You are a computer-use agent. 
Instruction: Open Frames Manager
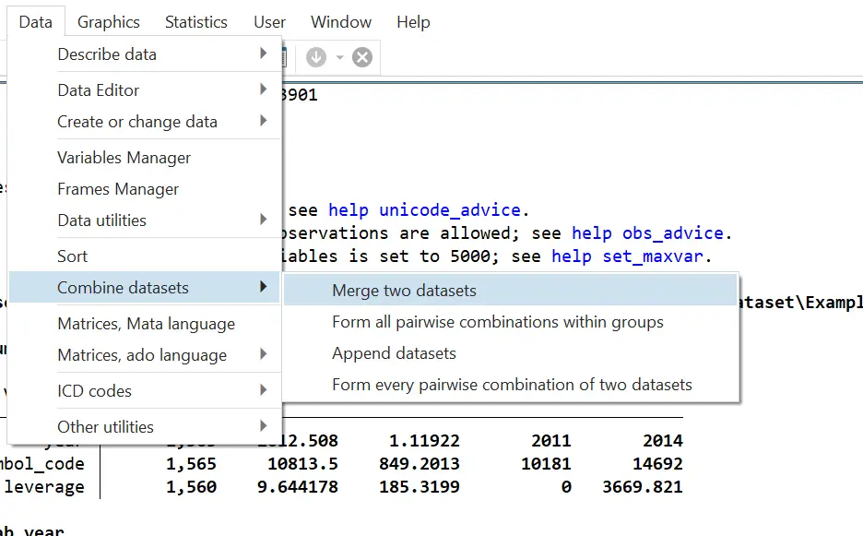click(x=118, y=189)
